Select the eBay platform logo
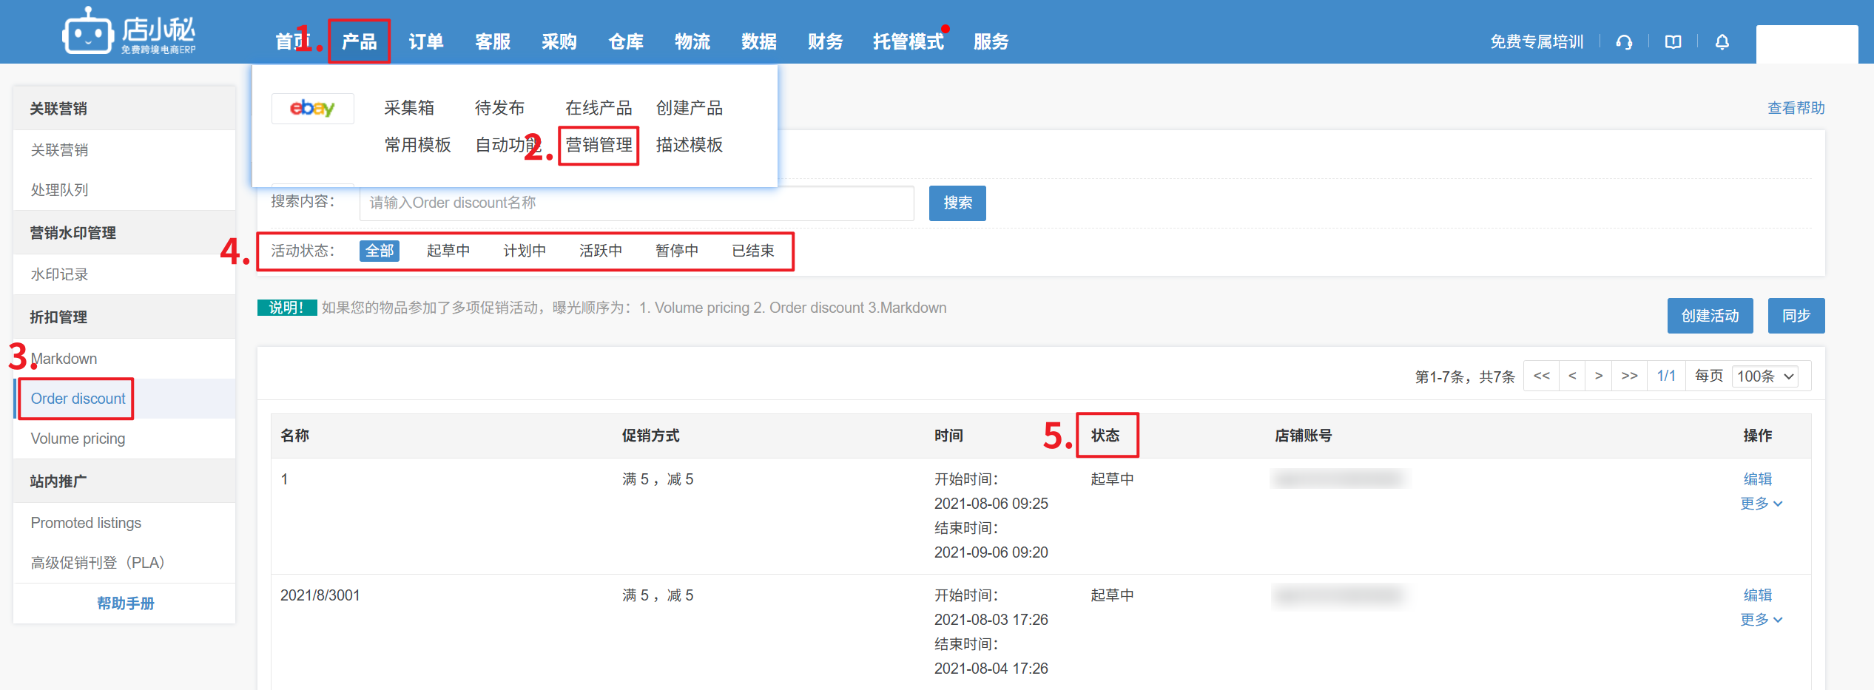The height and width of the screenshot is (690, 1874). [312, 108]
